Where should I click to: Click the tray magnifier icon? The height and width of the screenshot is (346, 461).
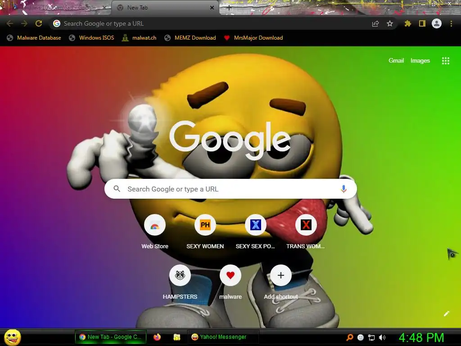coord(349,337)
